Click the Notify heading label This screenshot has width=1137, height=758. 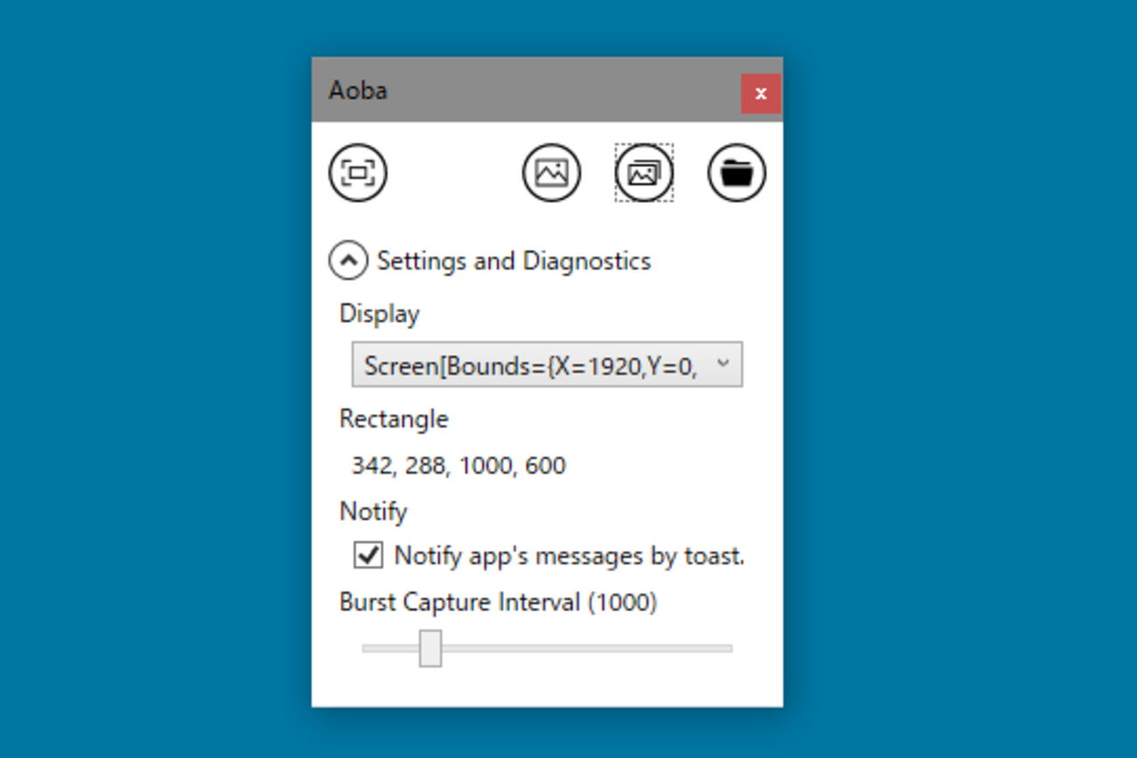click(x=373, y=511)
